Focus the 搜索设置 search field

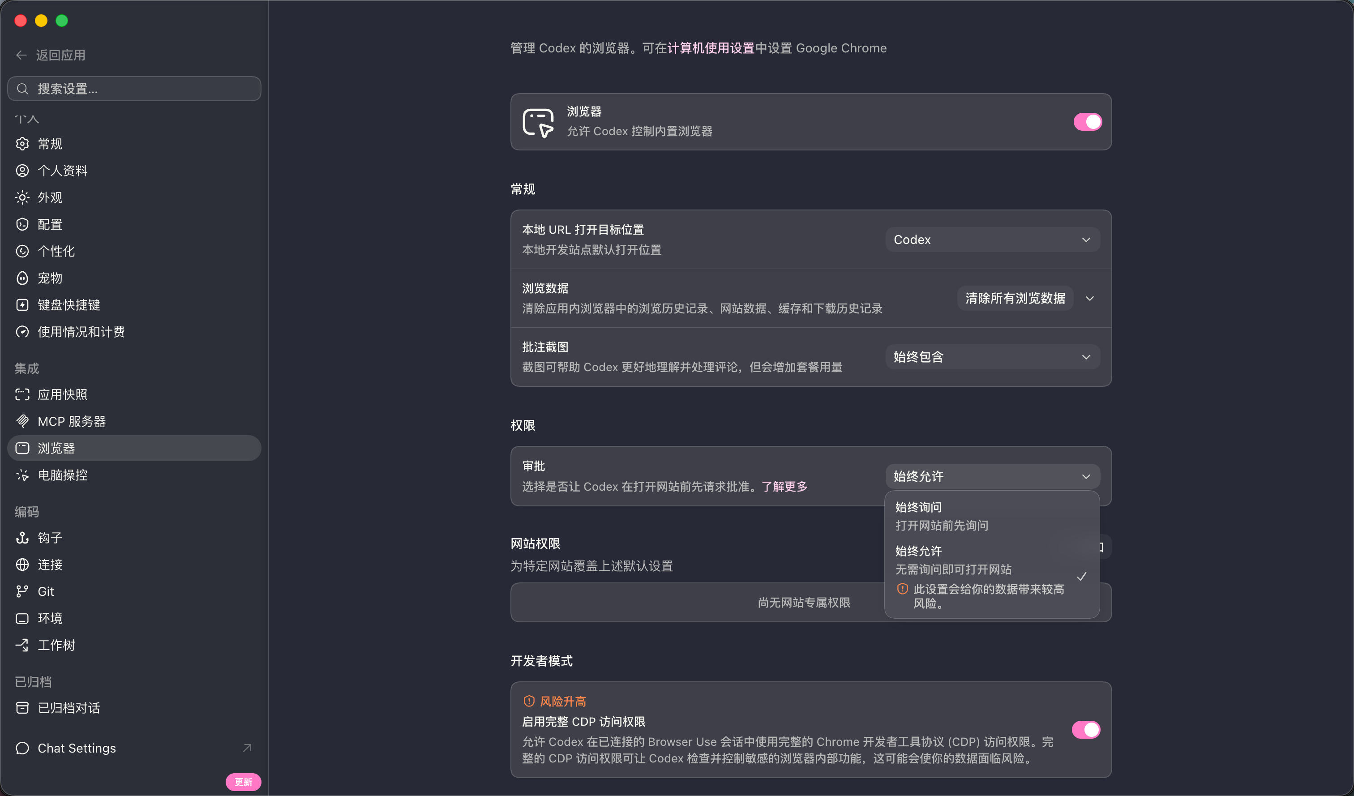[134, 89]
